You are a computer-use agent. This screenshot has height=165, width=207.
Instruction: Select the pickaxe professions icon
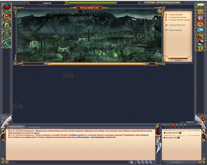(7, 43)
